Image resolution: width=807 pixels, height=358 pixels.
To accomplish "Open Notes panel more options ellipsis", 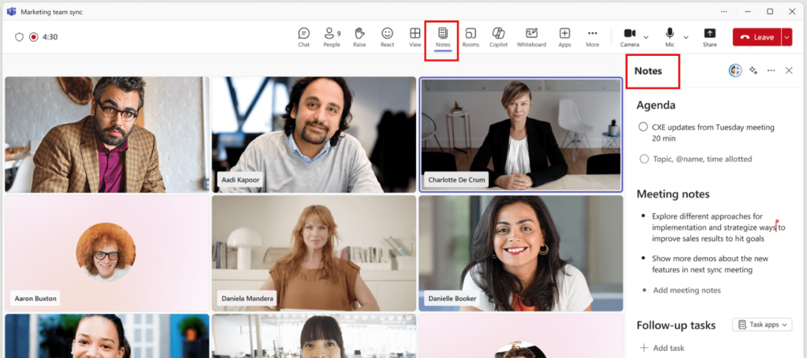I will (771, 70).
